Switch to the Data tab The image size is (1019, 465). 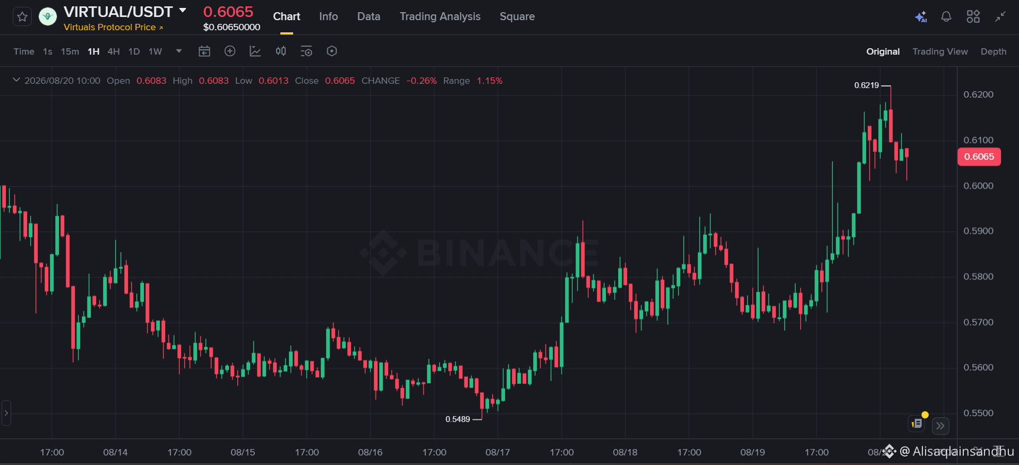(x=369, y=16)
